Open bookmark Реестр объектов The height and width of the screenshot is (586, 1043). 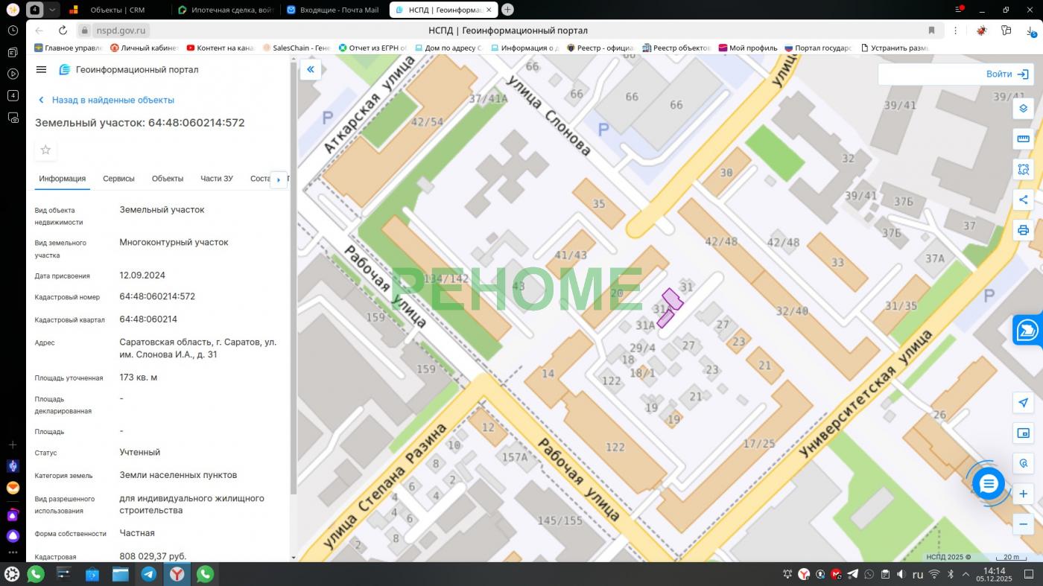(676, 48)
